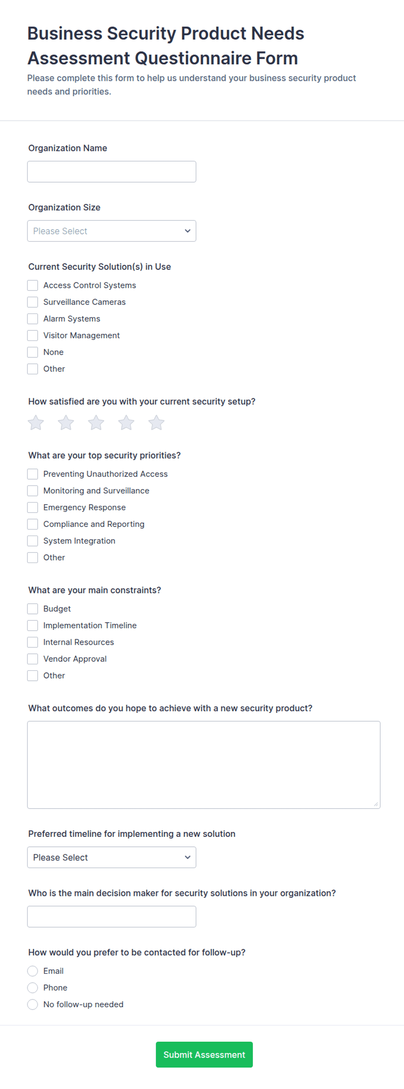Image resolution: width=404 pixels, height=1089 pixels.
Task: Tick the Surveillance Cameras checkbox
Action: [33, 302]
